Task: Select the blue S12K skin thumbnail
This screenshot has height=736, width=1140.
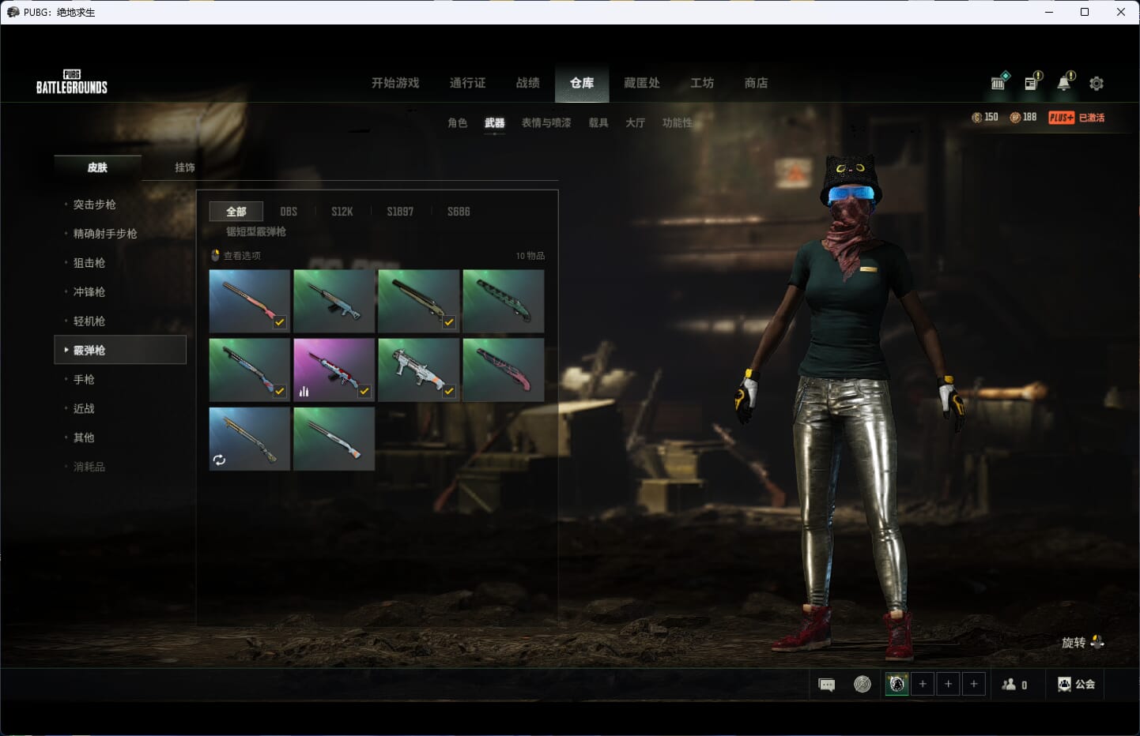Action: pos(334,301)
